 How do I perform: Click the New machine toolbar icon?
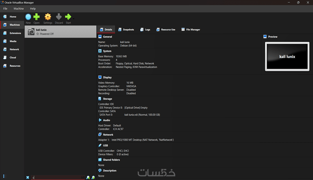click(x=28, y=17)
